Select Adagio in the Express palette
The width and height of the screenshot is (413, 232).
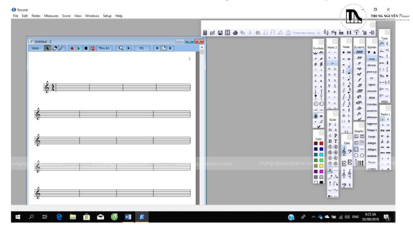tap(372, 143)
